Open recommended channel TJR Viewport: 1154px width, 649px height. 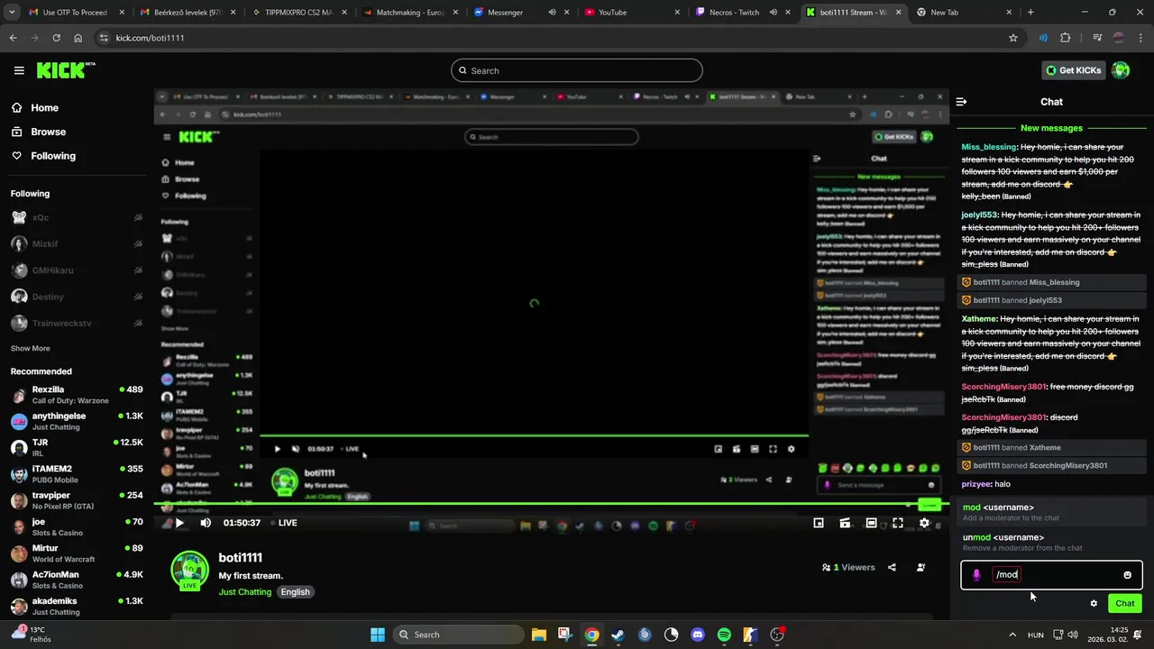tap(77, 447)
